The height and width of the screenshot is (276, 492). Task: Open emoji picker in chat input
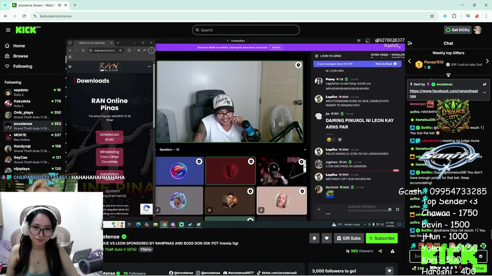(x=480, y=256)
